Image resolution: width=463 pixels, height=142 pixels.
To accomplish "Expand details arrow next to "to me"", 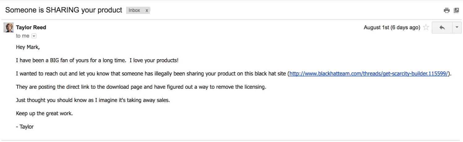I will [x=34, y=36].
